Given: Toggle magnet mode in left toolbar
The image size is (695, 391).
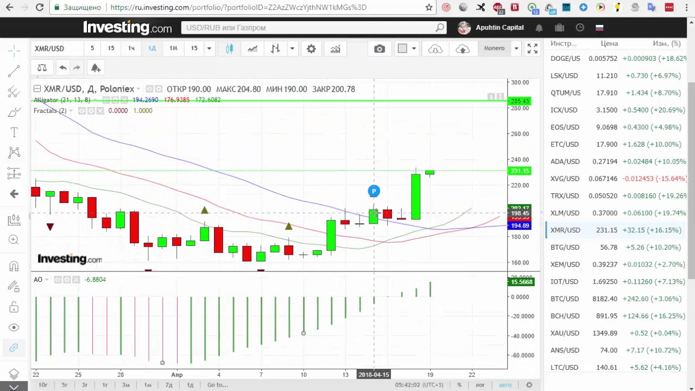Looking at the screenshot, I should (x=14, y=266).
